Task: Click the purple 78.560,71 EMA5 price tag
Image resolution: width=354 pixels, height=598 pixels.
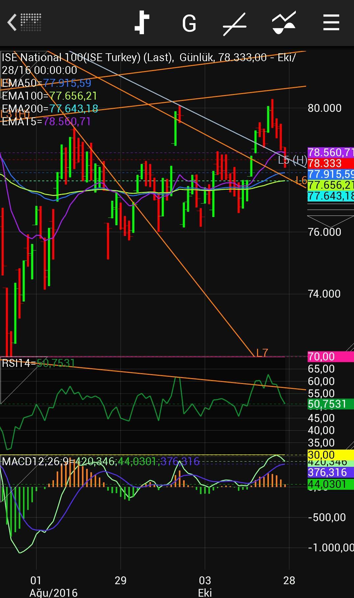Action: [x=330, y=153]
